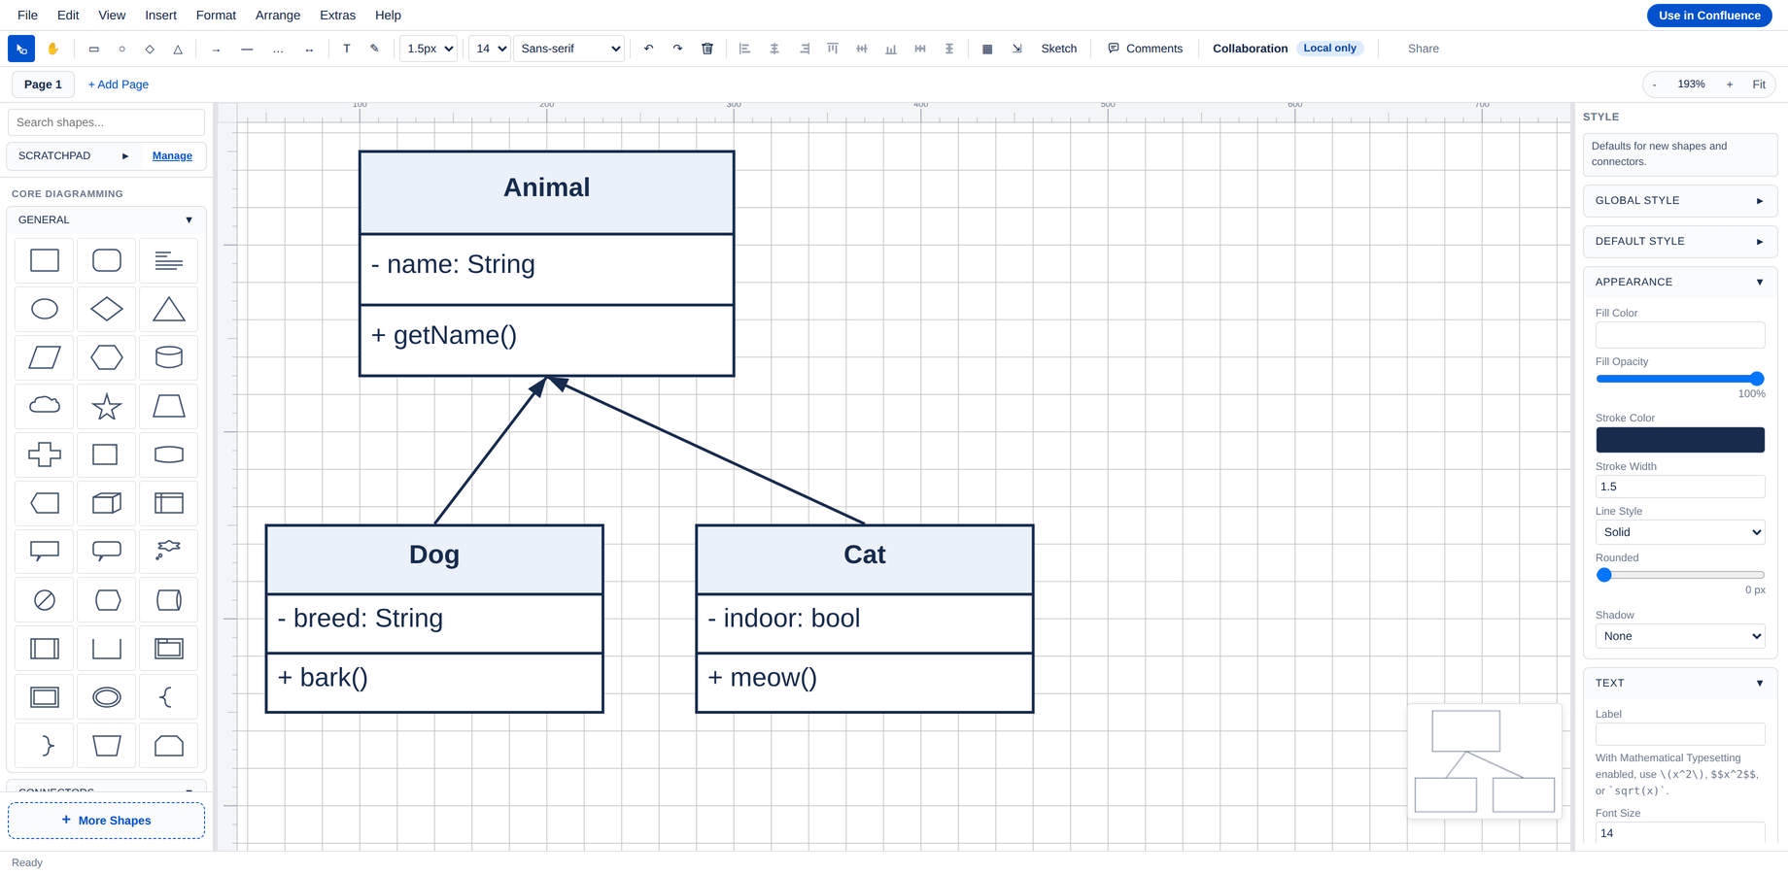The image size is (1788, 874).
Task: Open the Fill Color swatch
Action: (x=1680, y=335)
